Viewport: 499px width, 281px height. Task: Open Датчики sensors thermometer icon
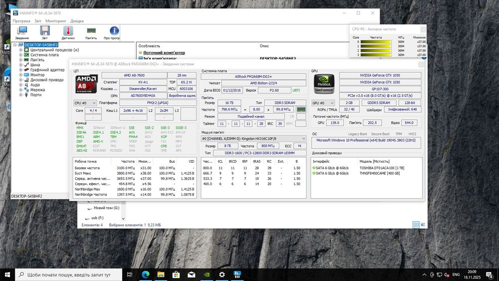[x=68, y=32]
